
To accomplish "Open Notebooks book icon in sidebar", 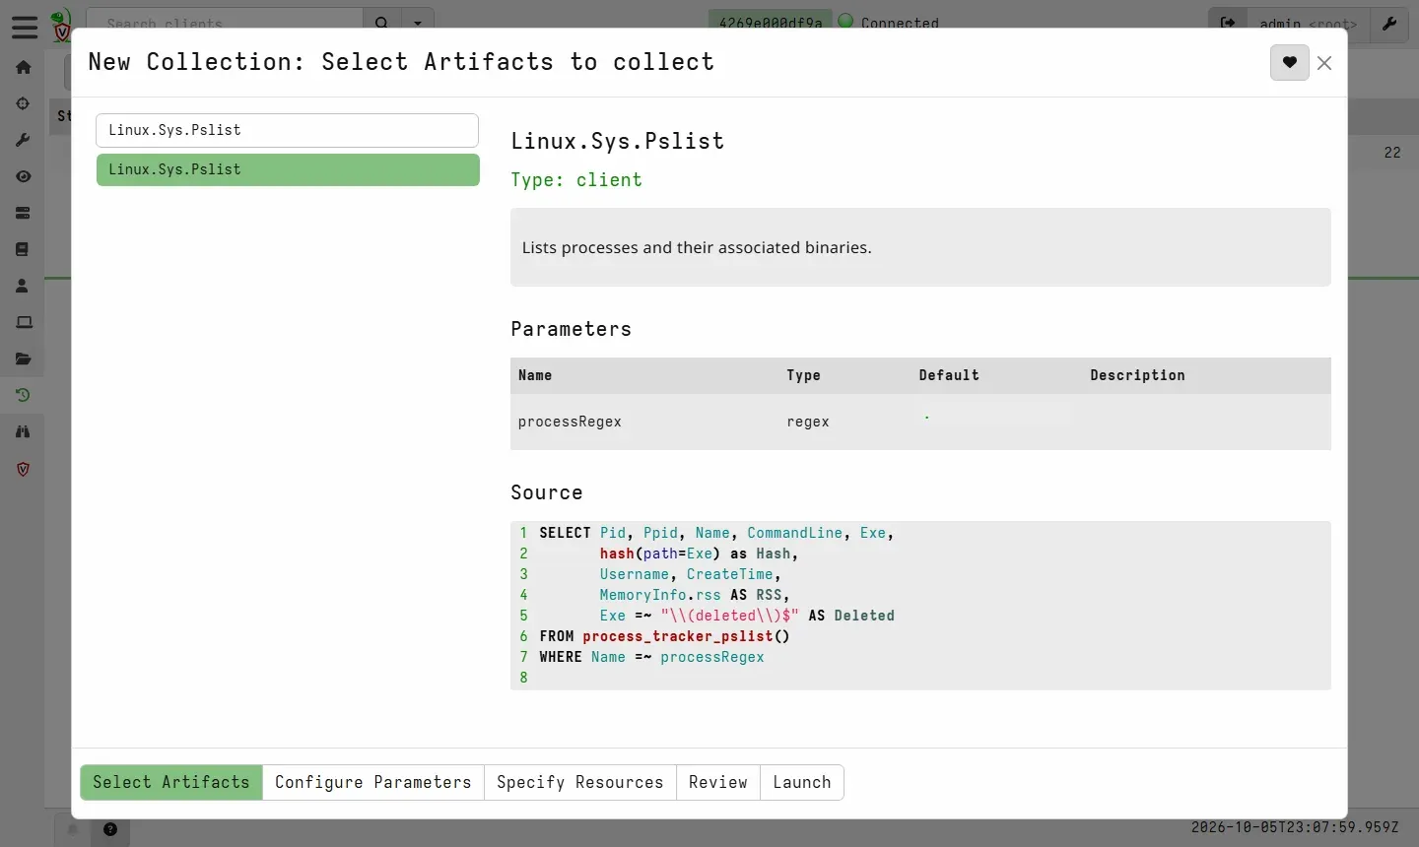I will coord(24,250).
